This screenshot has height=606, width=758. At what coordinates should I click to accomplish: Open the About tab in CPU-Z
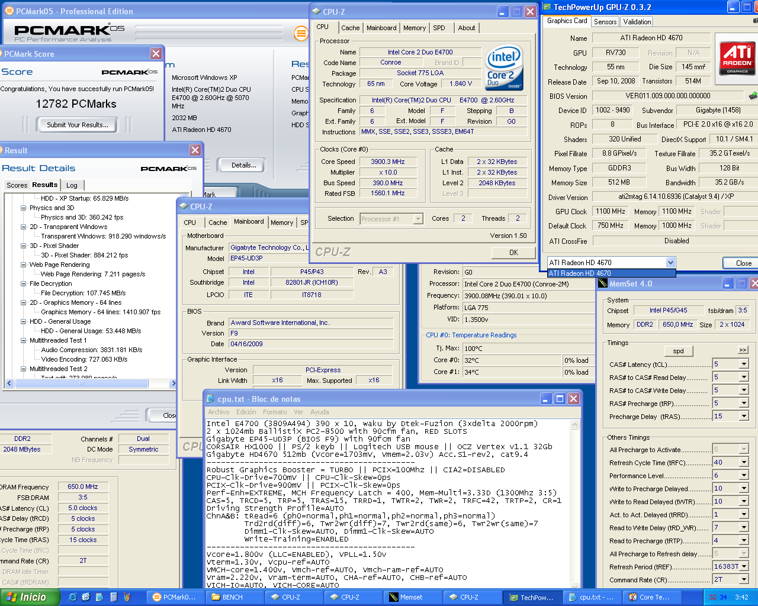click(x=467, y=28)
